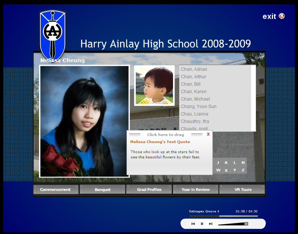Skip to the next track
This screenshot has width=298, height=234.
tap(211, 224)
